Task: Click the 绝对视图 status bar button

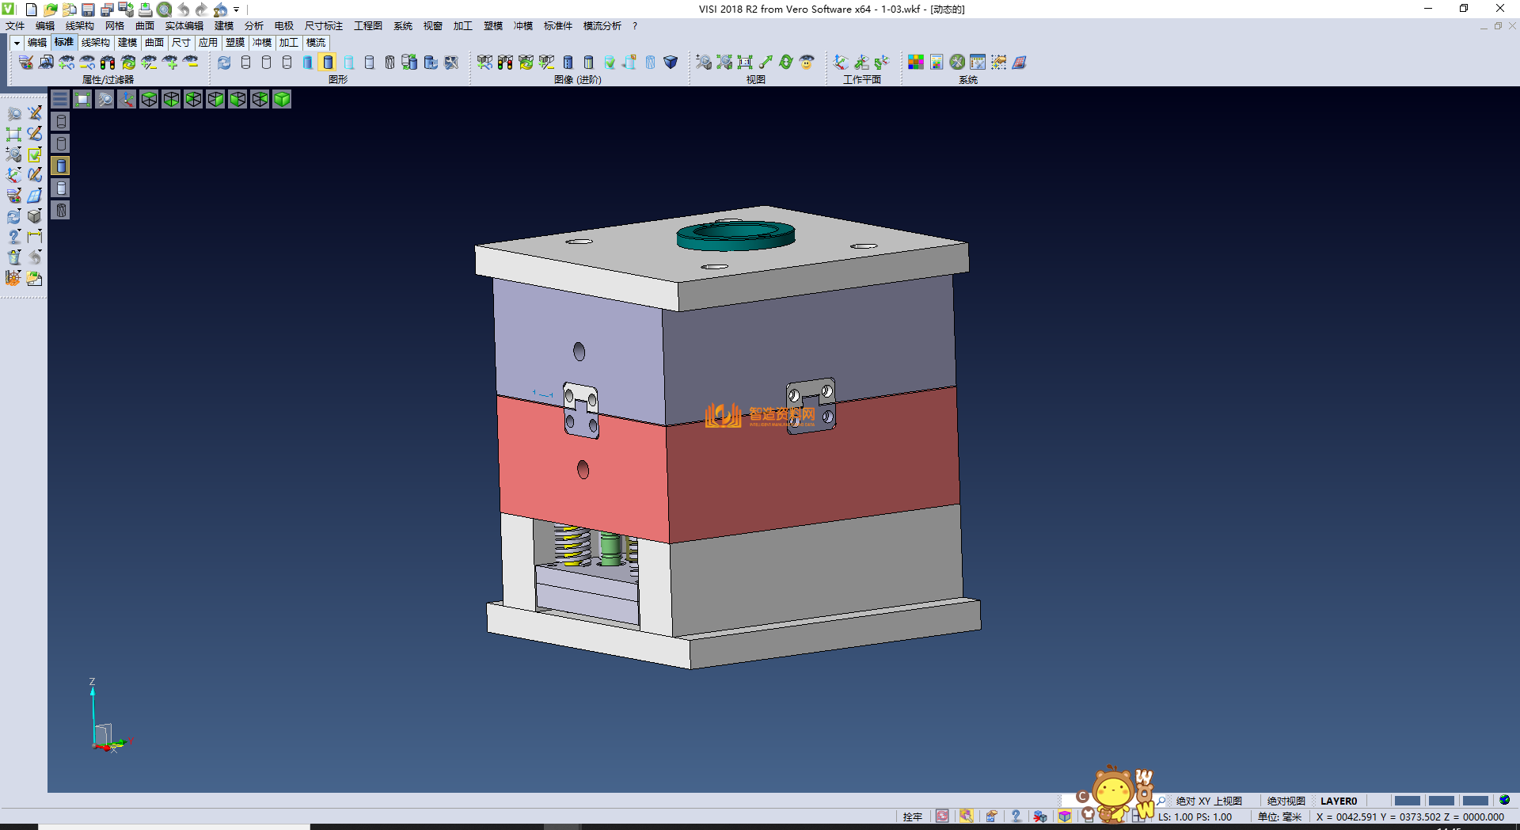Action: click(1286, 801)
